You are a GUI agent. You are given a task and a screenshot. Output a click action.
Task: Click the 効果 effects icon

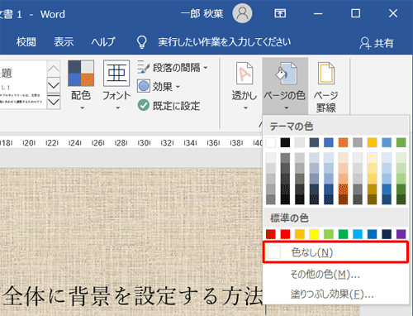click(144, 86)
